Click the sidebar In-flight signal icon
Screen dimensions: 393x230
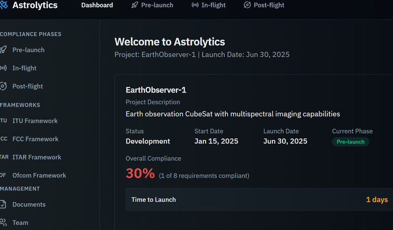click(3, 68)
